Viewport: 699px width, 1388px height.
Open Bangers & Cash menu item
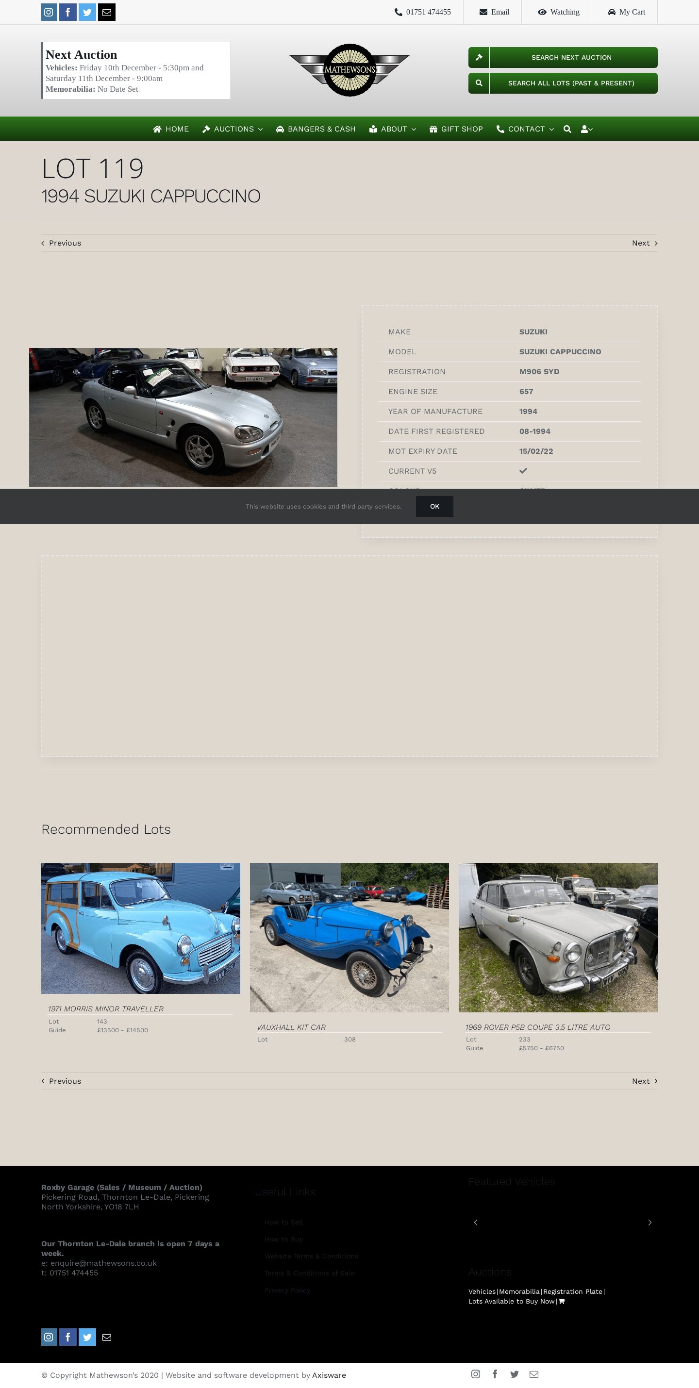[316, 129]
